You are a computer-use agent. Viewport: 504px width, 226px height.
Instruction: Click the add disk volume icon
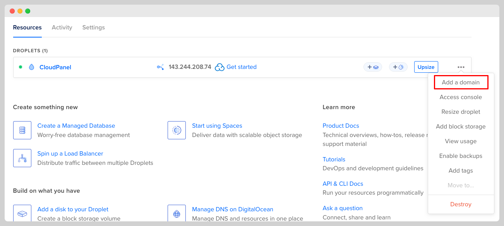22,214
